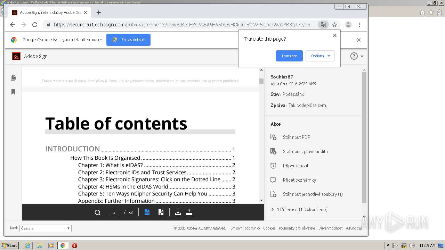
Task: Open Podmínky pro uživatele link
Action: tap(297, 228)
